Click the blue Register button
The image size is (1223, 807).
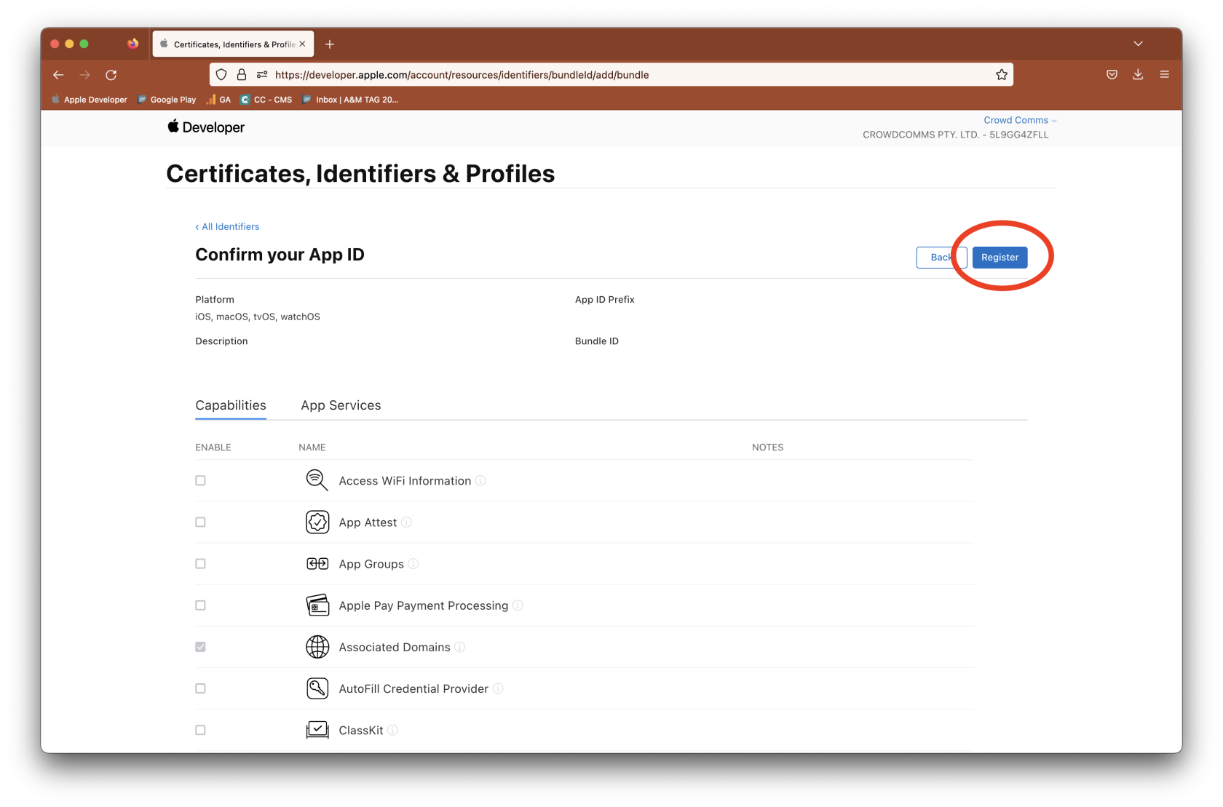pos(1000,258)
